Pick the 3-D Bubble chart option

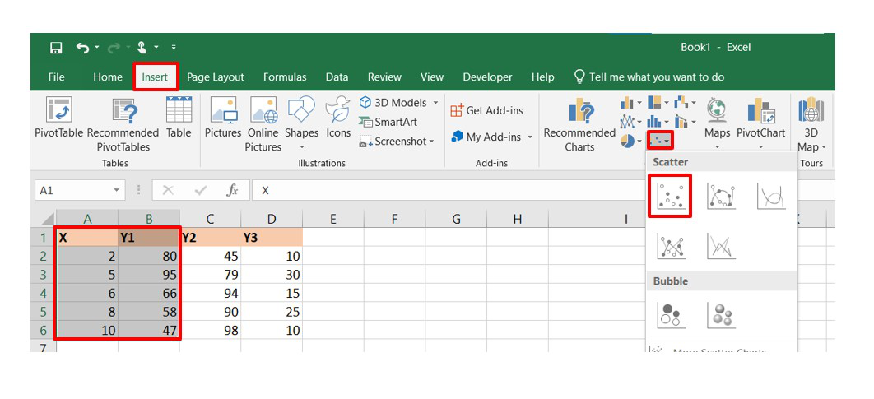tap(722, 314)
